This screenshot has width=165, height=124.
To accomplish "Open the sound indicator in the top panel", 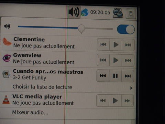I will tap(74, 12).
